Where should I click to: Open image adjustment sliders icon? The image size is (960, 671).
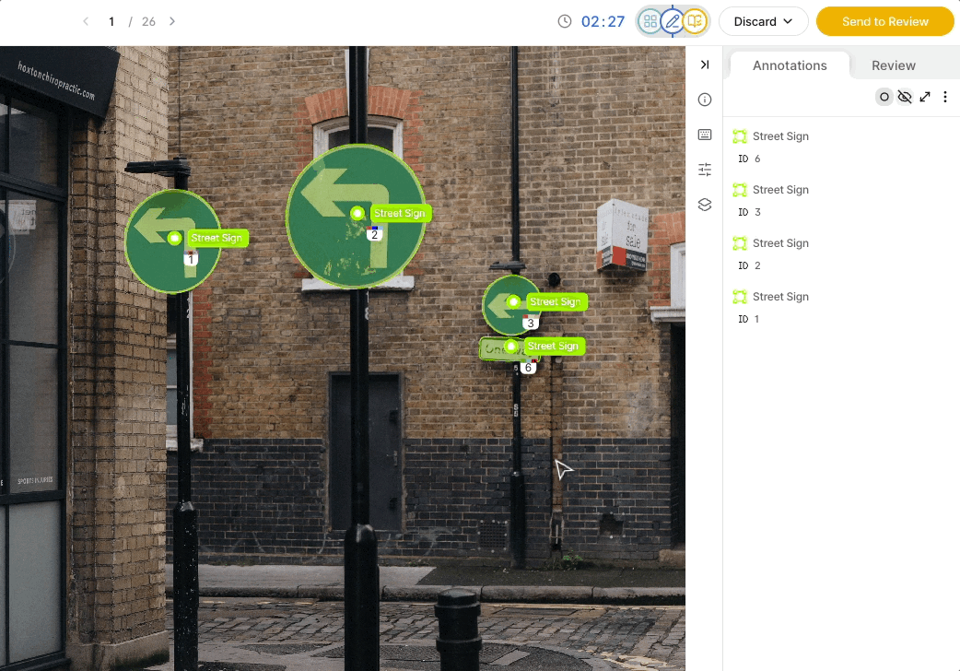pos(705,169)
